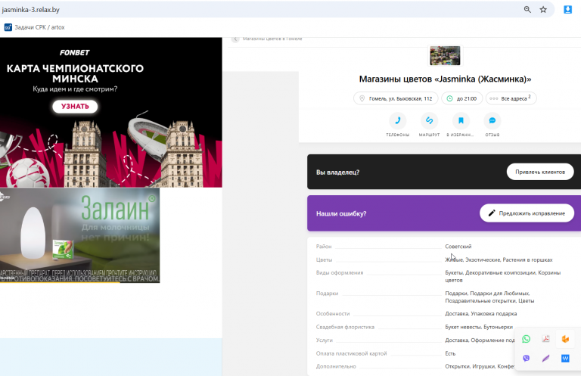Open the Adobe Acrobat tray icon
The width and height of the screenshot is (581, 376).
(545, 339)
